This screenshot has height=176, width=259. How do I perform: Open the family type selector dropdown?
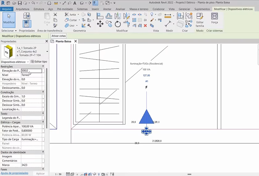click(x=47, y=52)
